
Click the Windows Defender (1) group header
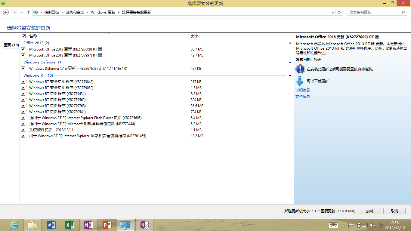coord(43,62)
